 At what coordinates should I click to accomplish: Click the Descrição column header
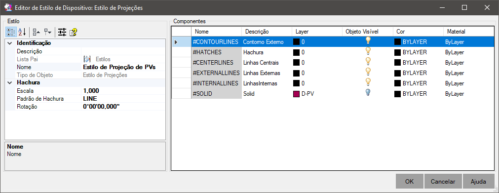267,32
